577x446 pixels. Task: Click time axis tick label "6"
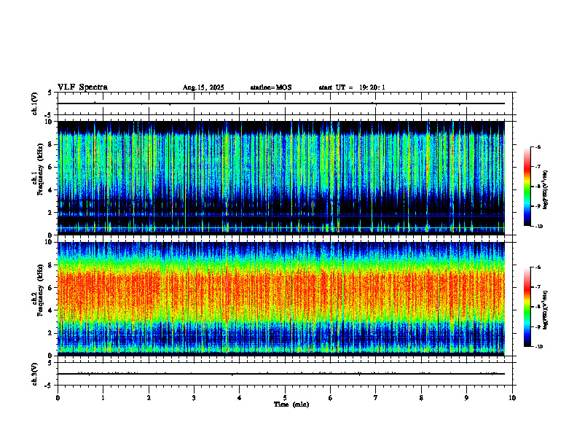[331, 398]
